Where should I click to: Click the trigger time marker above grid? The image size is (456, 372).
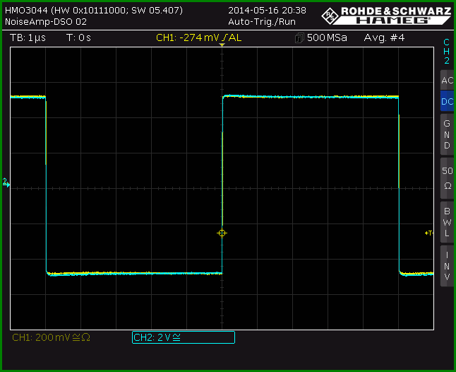click(222, 45)
